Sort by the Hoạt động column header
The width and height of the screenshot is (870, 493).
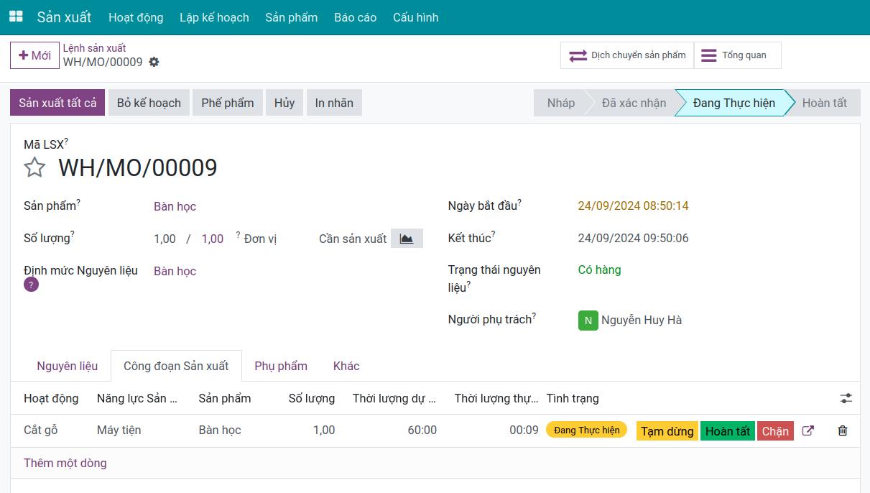pos(51,398)
